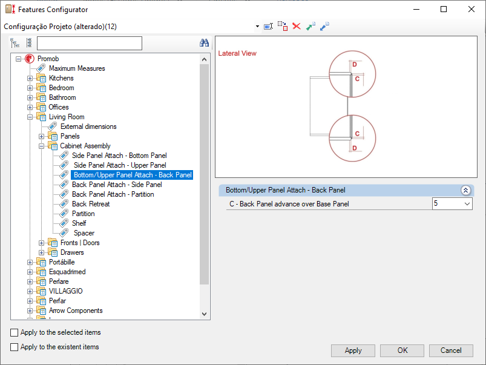Click the tag icon beside External dimensions
This screenshot has width=486, height=365.
click(53, 127)
